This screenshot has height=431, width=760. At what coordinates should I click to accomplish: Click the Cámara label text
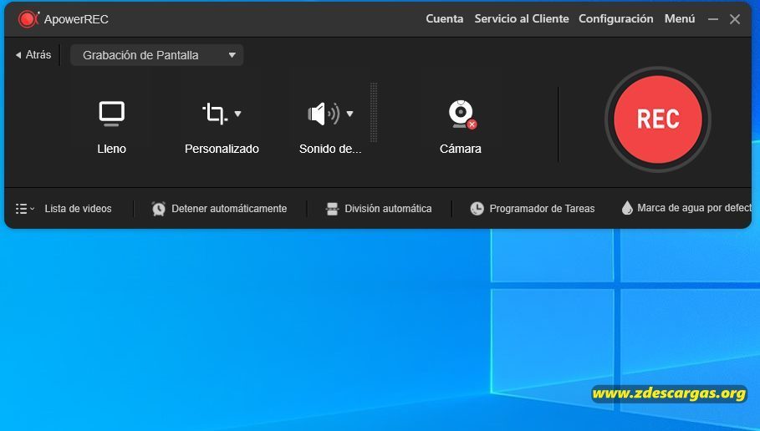pos(461,149)
